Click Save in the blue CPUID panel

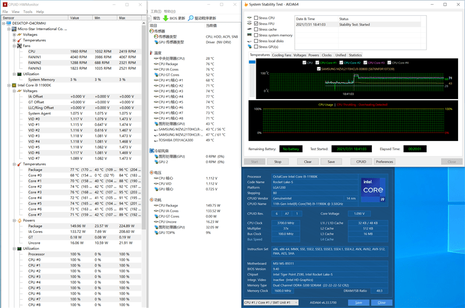tap(359, 302)
